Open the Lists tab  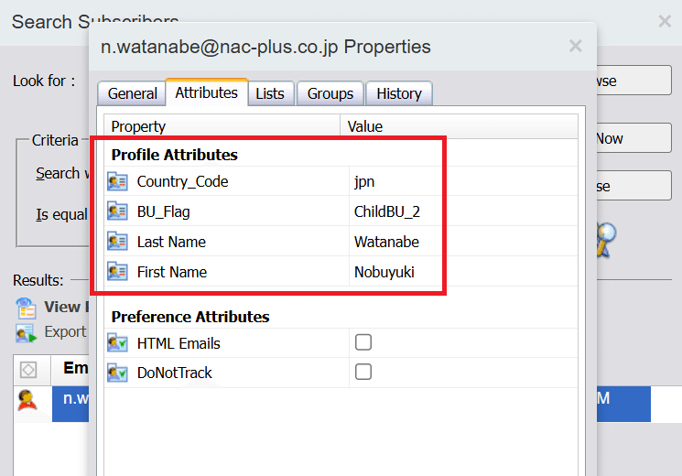(270, 93)
